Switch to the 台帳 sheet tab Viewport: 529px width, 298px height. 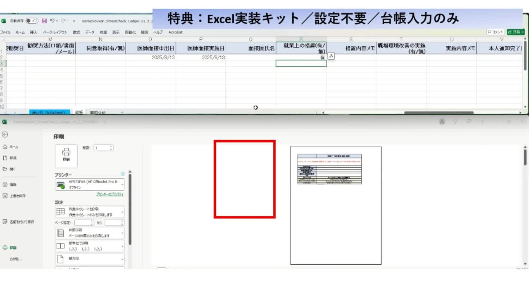point(79,112)
